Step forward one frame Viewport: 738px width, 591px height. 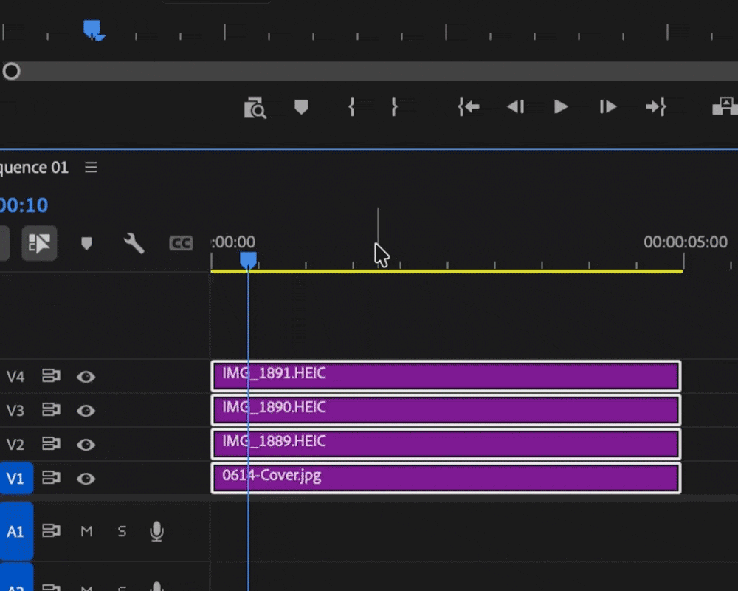[x=607, y=107]
